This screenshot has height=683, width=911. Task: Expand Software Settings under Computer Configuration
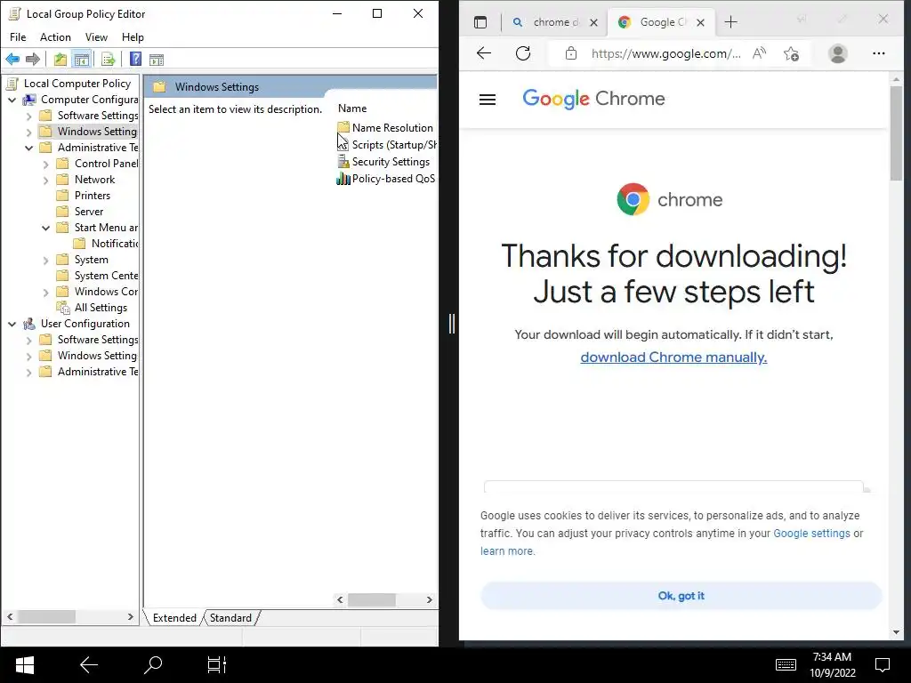(x=29, y=117)
